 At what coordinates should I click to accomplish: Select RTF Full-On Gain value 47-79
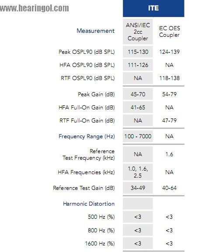point(169,121)
